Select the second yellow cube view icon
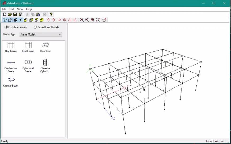 31,20
